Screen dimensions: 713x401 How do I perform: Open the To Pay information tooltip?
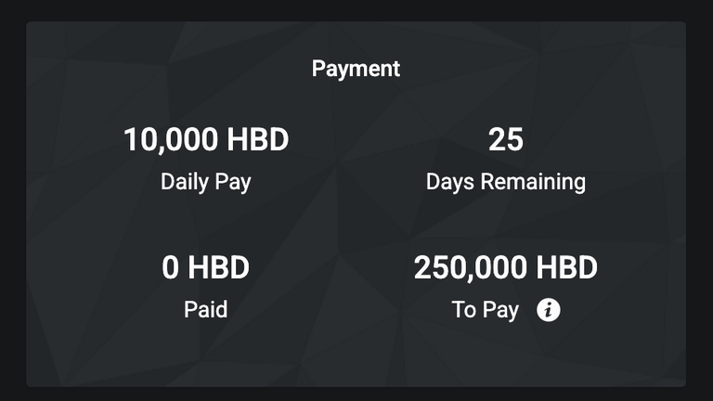548,310
